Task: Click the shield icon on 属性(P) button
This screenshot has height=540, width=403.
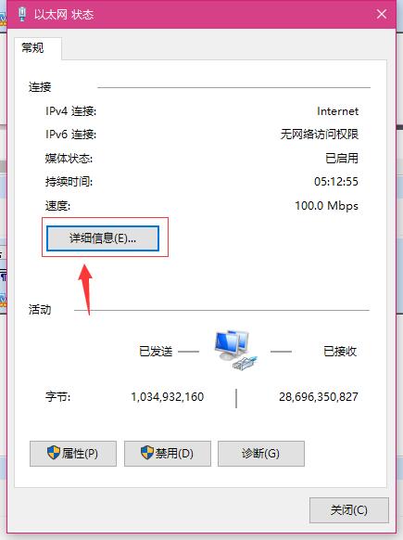Action: 54,453
